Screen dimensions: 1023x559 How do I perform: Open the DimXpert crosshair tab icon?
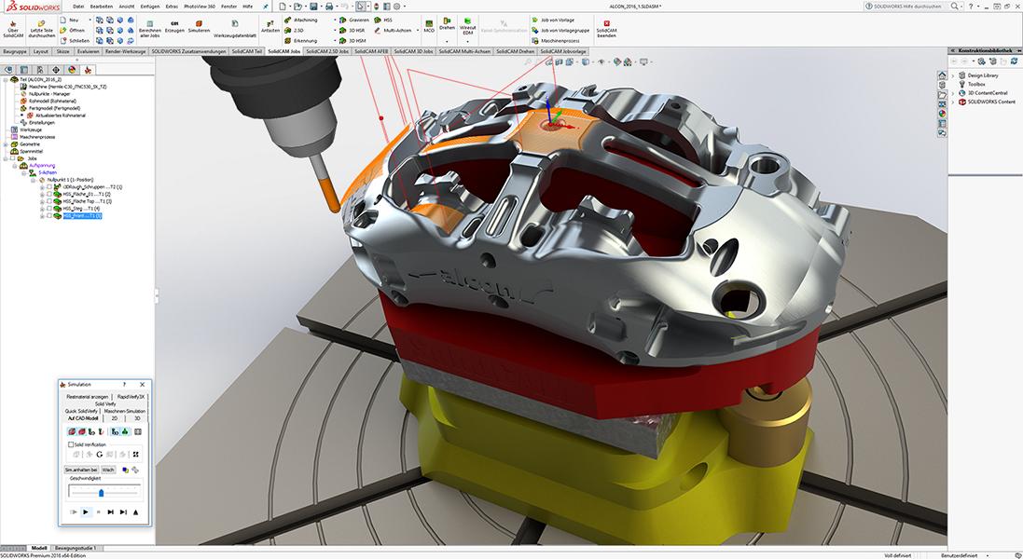(55, 70)
